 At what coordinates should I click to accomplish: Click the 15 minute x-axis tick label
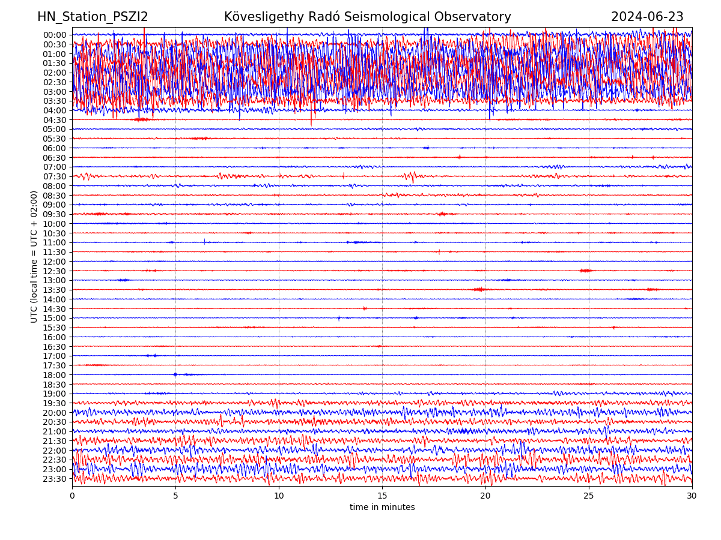tap(382, 496)
